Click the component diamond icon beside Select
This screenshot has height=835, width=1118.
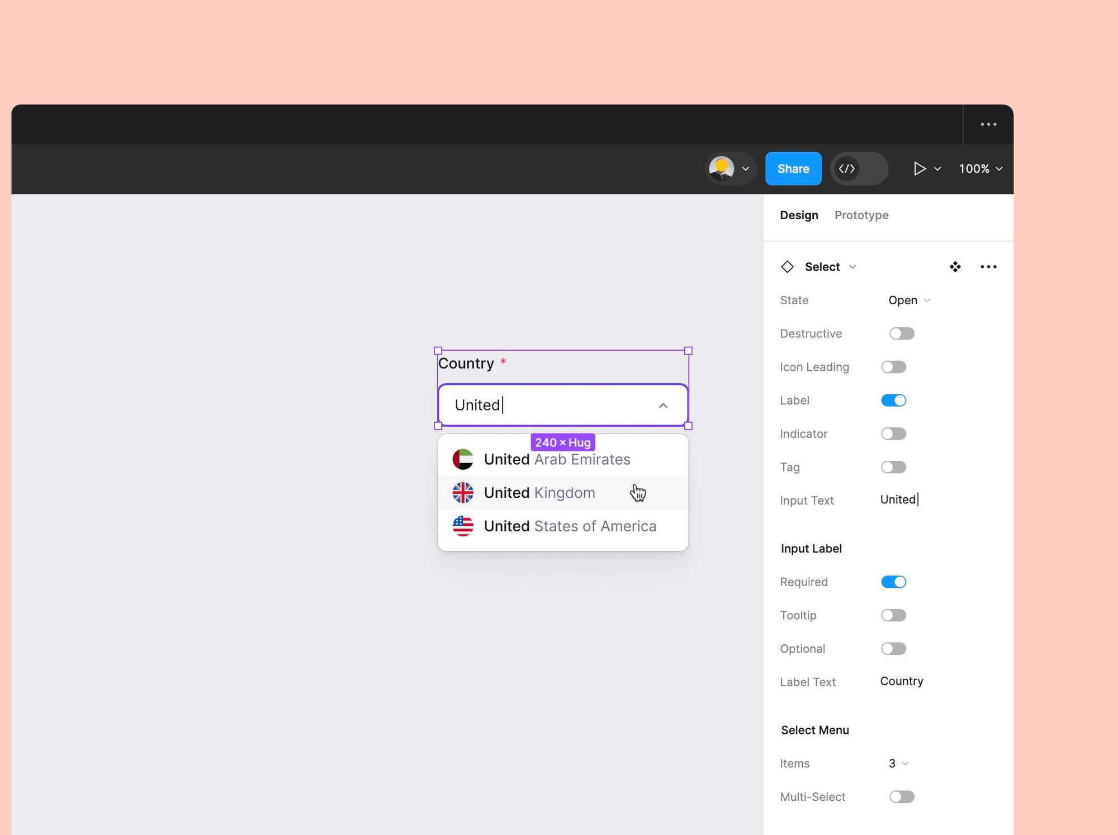[788, 267]
